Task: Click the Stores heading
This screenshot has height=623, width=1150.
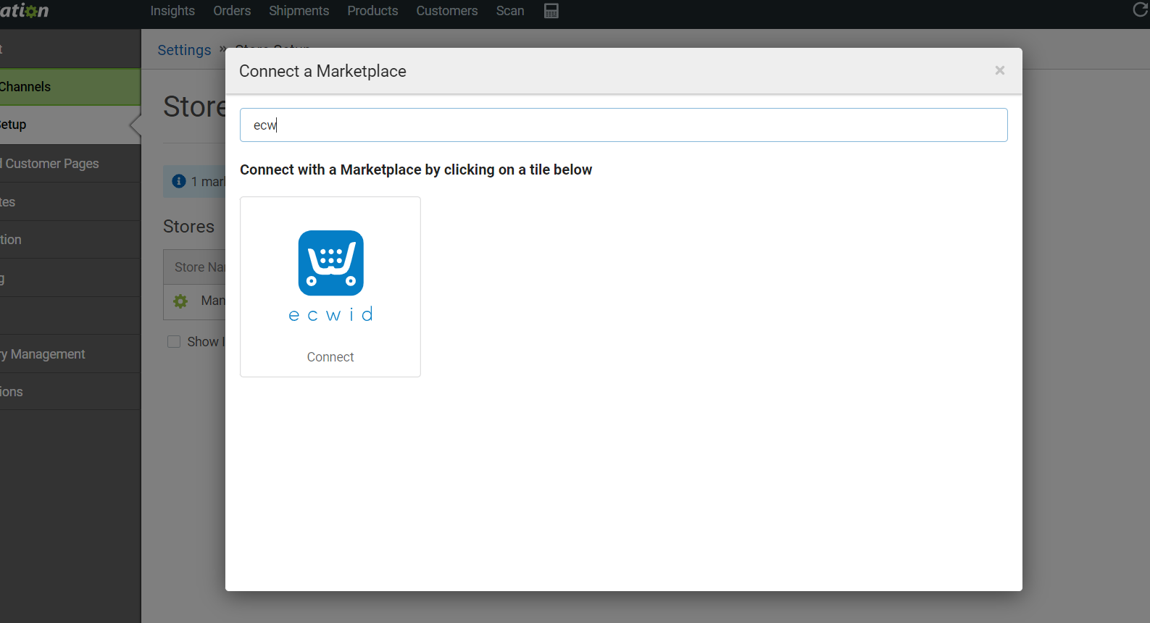Action: tap(189, 227)
